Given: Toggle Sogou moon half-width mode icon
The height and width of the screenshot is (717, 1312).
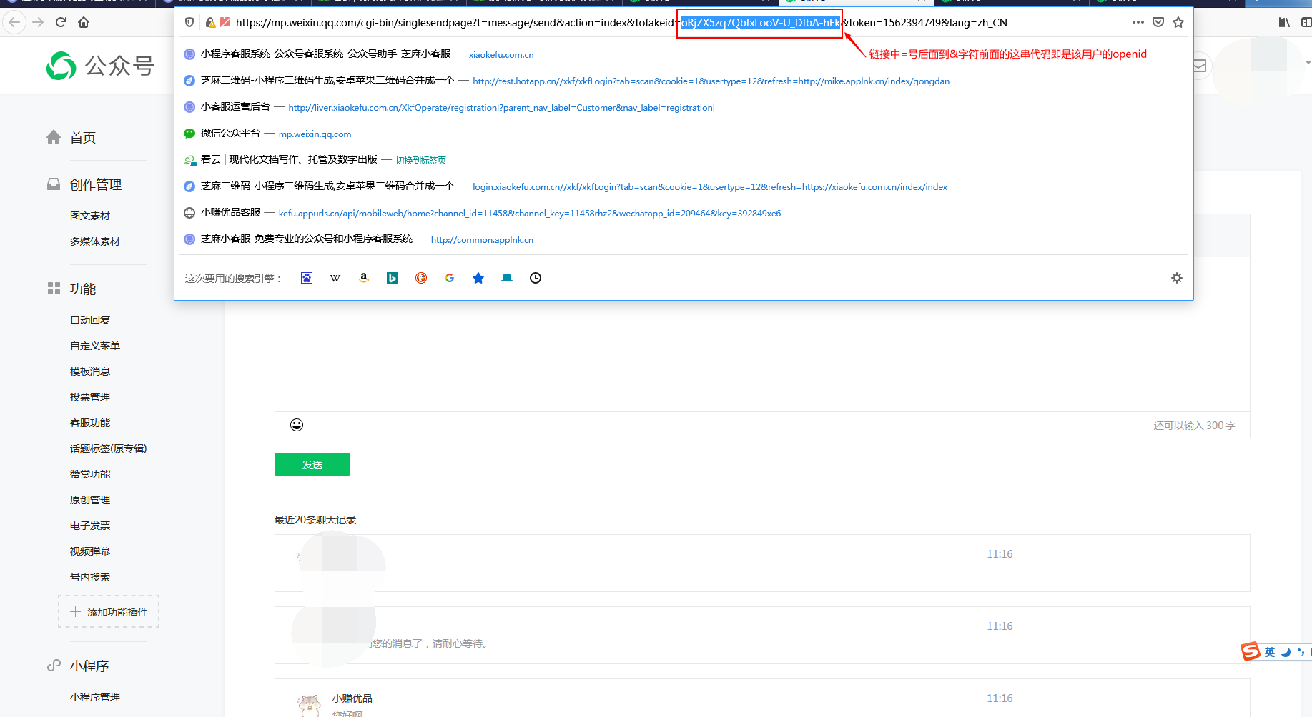Looking at the screenshot, I should [1286, 652].
